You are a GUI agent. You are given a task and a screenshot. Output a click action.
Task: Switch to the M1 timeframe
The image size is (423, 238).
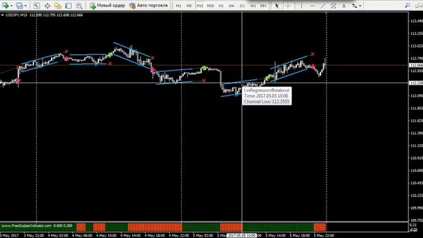point(178,6)
